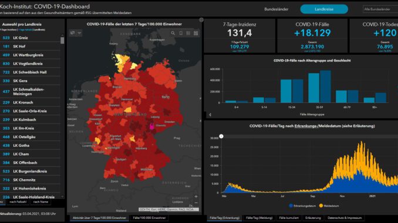This screenshot has width=398, height=223.
Task: Select SK Offenbach in the list
Action: (x=30, y=163)
